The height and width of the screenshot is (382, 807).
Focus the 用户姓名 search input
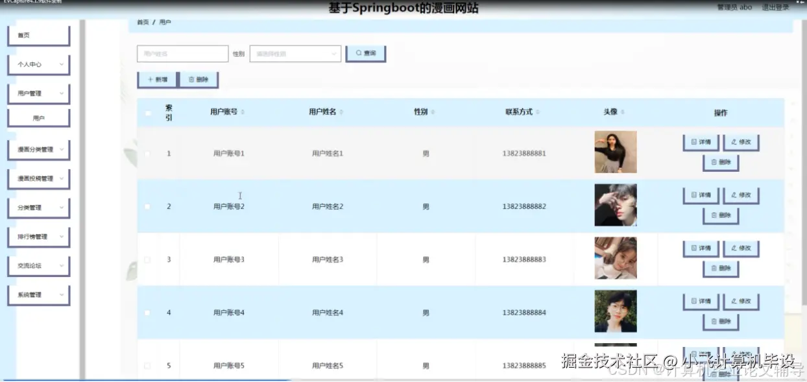click(x=183, y=54)
